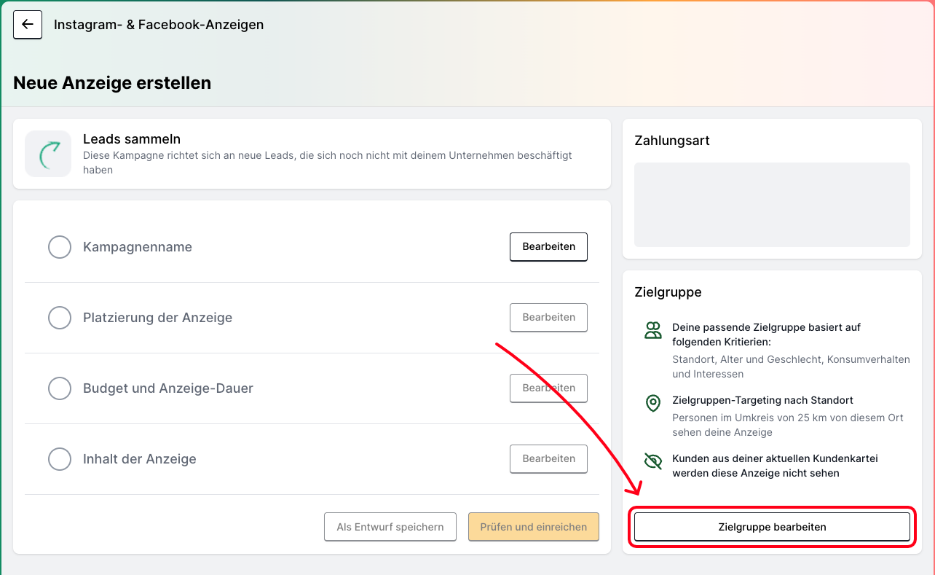Select the Inhalt der Anzeige step circle
The width and height of the screenshot is (935, 575).
[x=60, y=459]
